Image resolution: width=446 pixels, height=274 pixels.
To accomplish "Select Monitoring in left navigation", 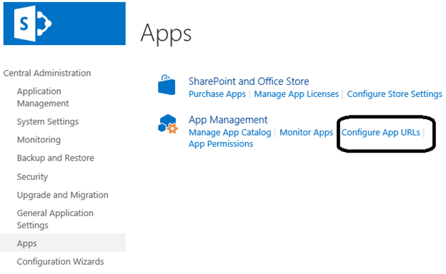I will (39, 140).
